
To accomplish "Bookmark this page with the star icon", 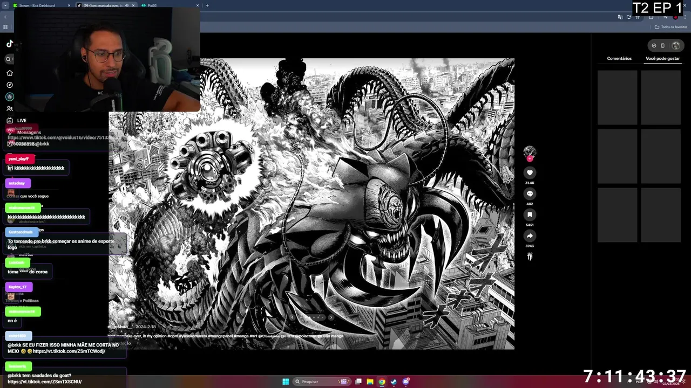I will [637, 17].
